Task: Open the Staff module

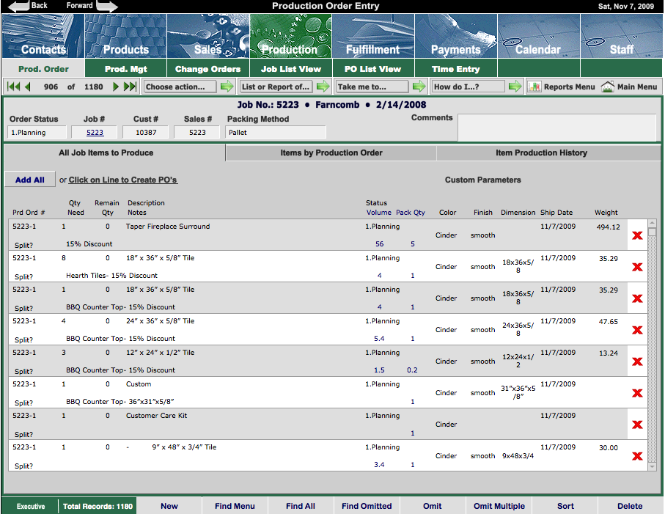Action: (621, 36)
